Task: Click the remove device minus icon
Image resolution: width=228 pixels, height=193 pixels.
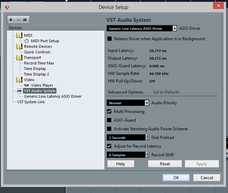Action: tap(18, 20)
